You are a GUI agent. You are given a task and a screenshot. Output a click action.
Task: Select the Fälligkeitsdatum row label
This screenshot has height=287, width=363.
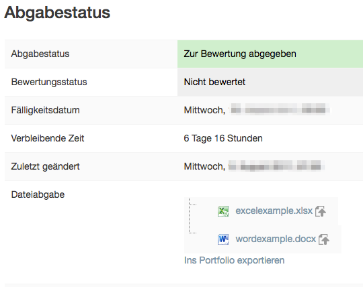pos(46,110)
